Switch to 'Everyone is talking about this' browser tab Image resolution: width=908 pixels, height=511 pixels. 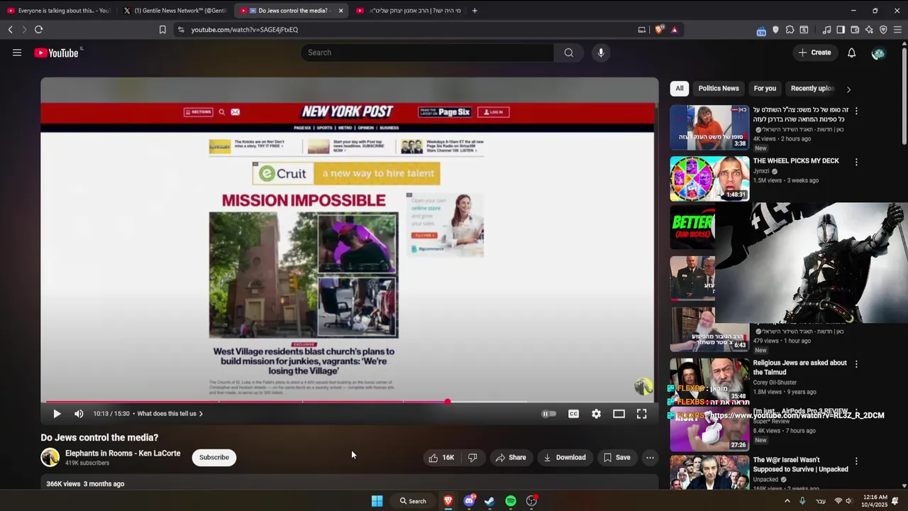click(x=58, y=11)
